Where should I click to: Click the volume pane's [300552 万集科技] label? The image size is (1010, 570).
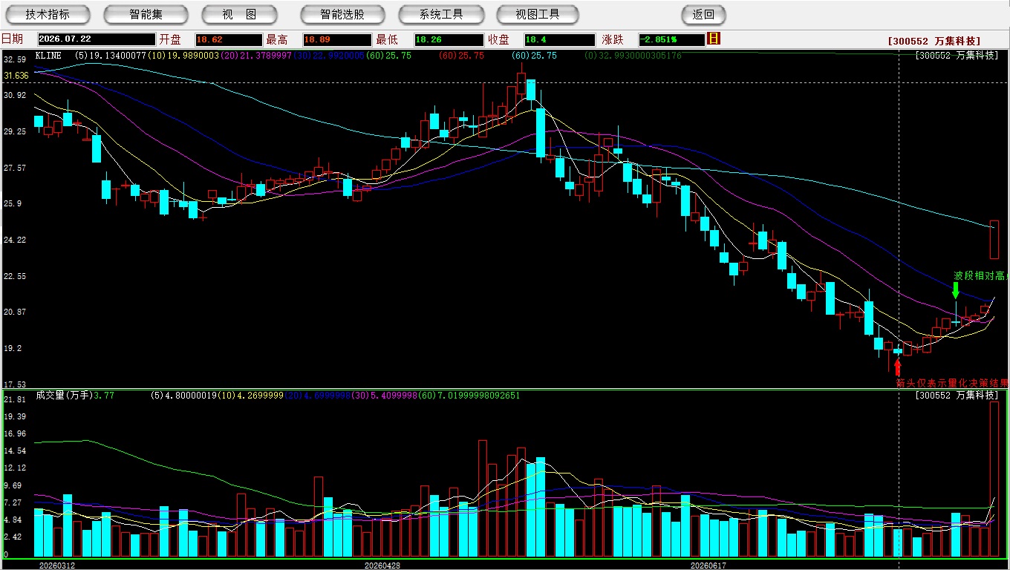click(x=957, y=396)
